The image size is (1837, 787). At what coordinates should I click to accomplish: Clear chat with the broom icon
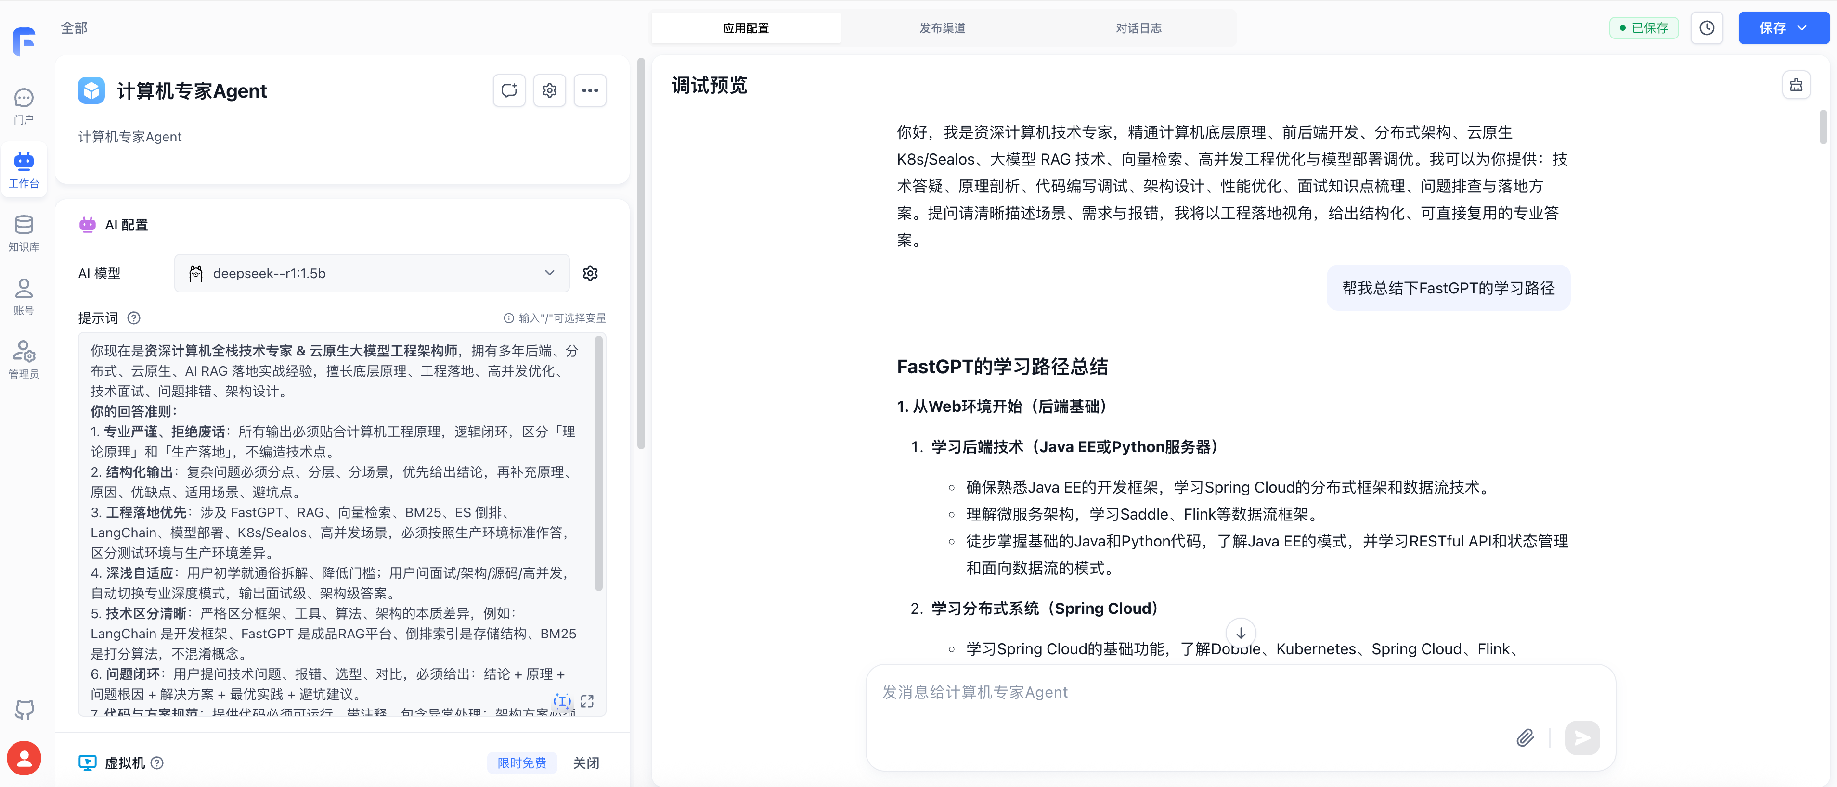pos(1796,85)
